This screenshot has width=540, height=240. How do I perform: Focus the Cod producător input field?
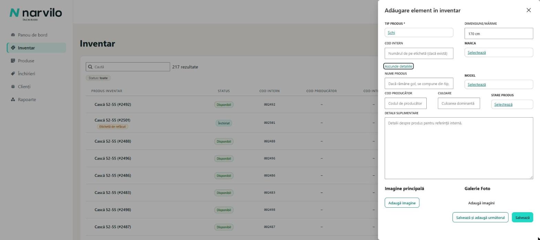[406, 103]
